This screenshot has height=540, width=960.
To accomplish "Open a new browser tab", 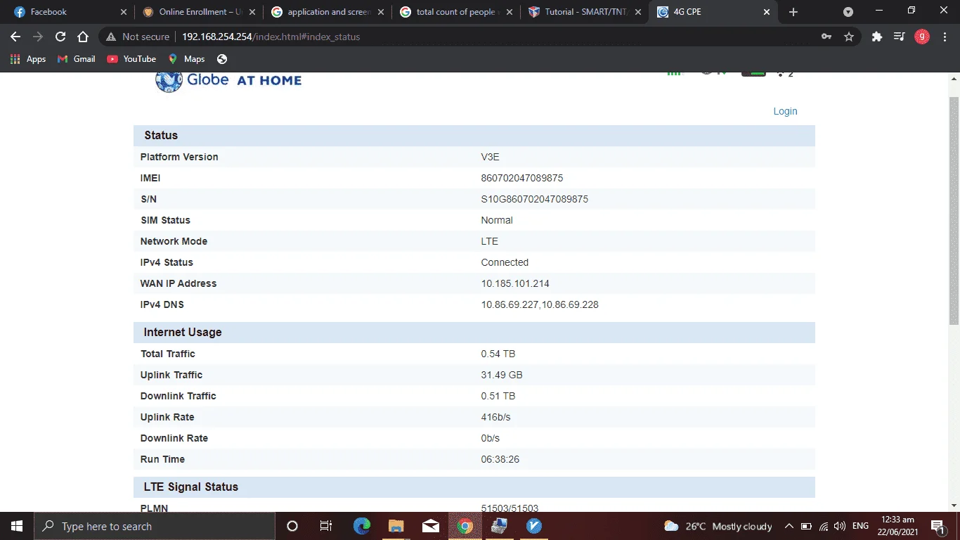I will pyautogui.click(x=793, y=12).
